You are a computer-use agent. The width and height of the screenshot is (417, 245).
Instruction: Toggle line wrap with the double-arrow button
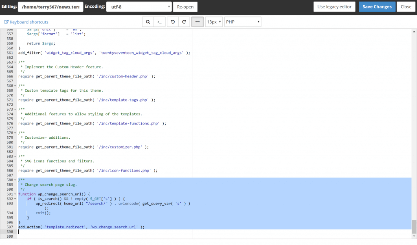[197, 22]
